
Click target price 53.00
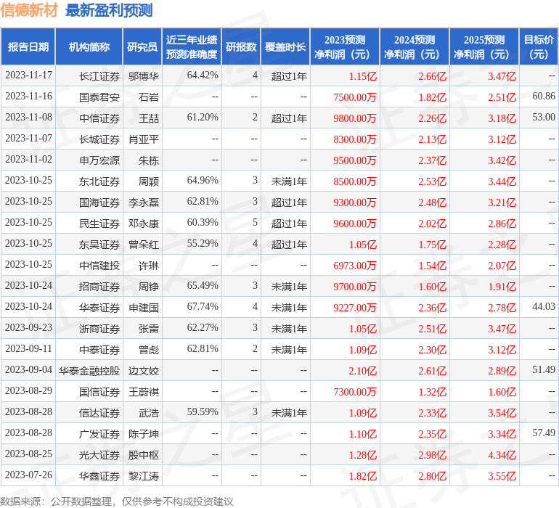544,118
